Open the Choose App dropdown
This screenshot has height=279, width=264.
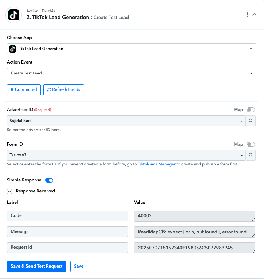pyautogui.click(x=131, y=49)
